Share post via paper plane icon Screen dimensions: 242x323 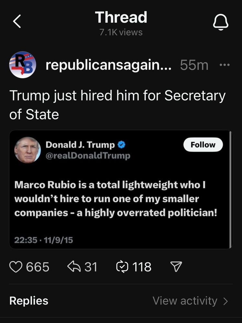tap(176, 266)
